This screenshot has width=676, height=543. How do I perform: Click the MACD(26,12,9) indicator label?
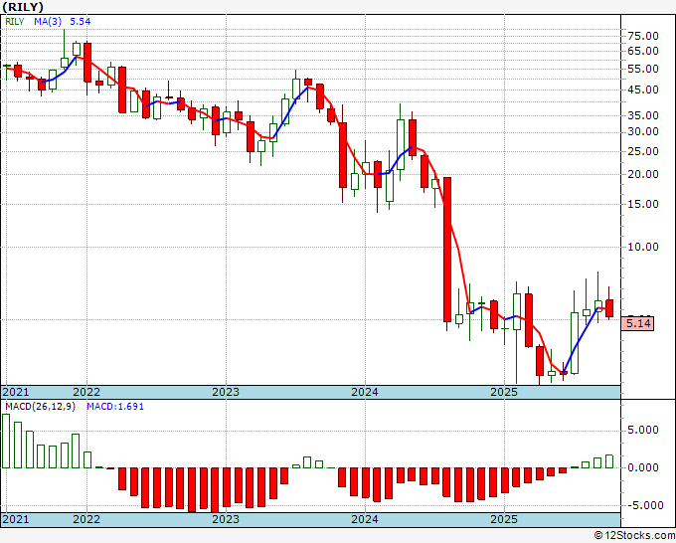pos(40,407)
